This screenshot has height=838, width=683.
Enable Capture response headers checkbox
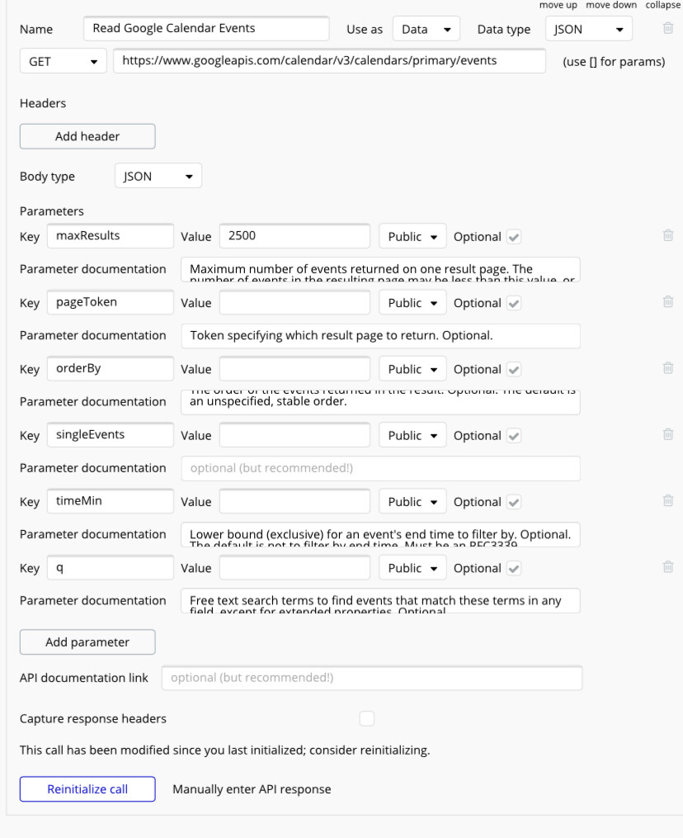click(367, 719)
